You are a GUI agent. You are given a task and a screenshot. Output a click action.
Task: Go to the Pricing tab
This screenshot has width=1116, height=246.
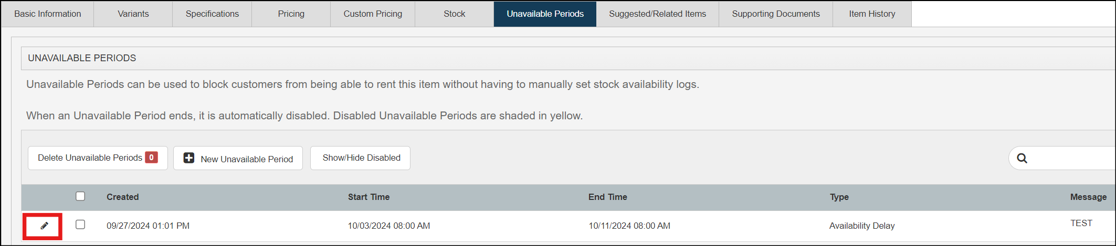(x=291, y=14)
